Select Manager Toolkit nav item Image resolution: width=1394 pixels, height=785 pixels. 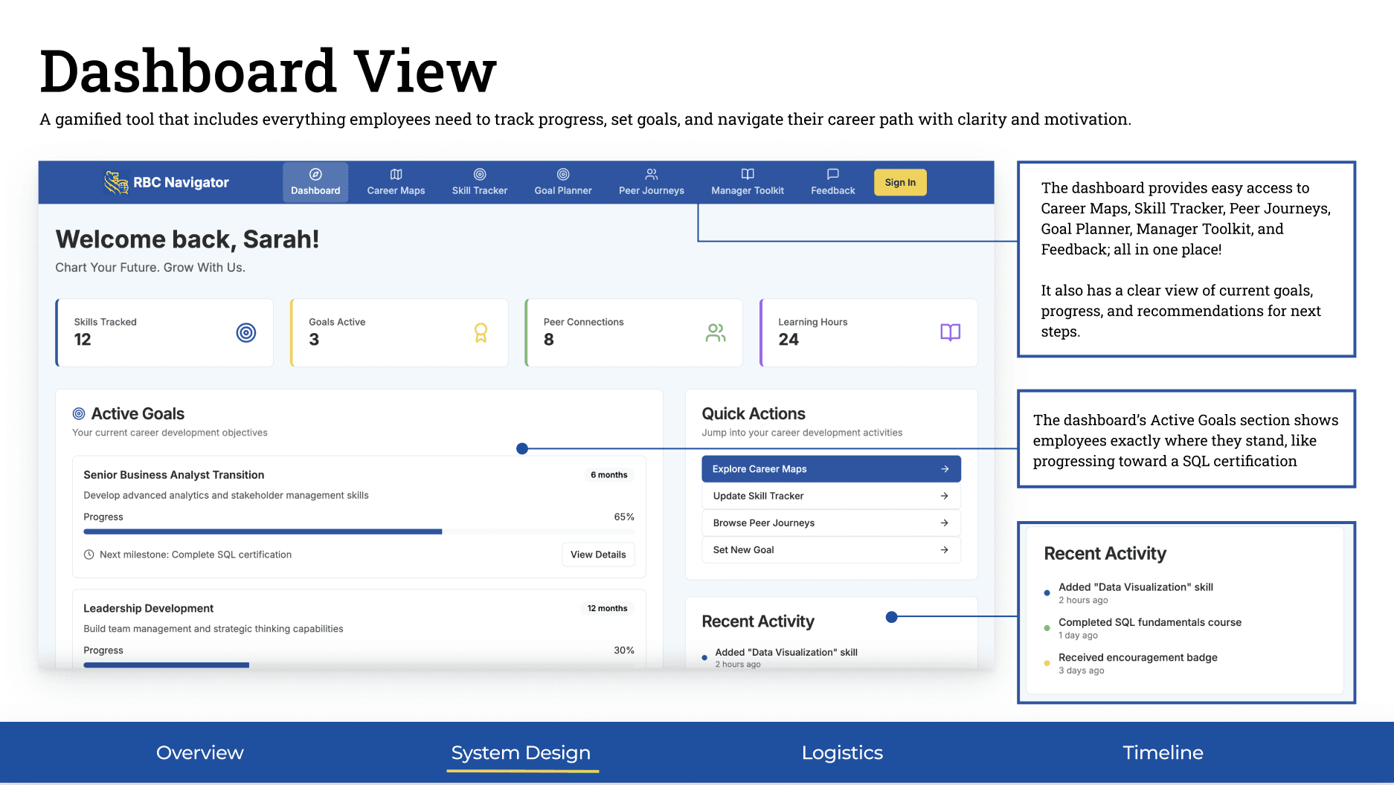748,182
